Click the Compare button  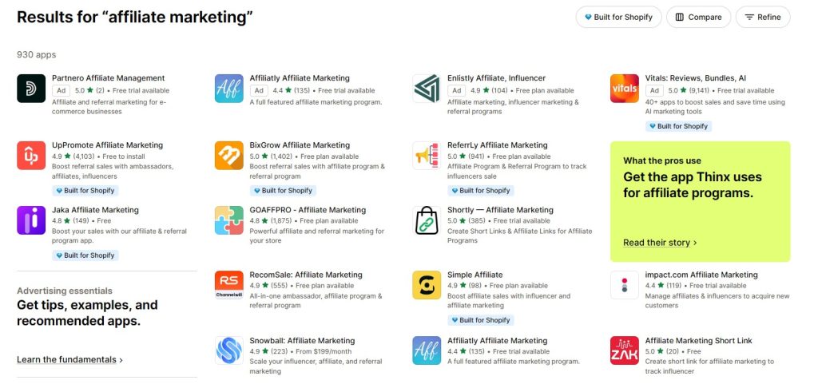pyautogui.click(x=698, y=18)
